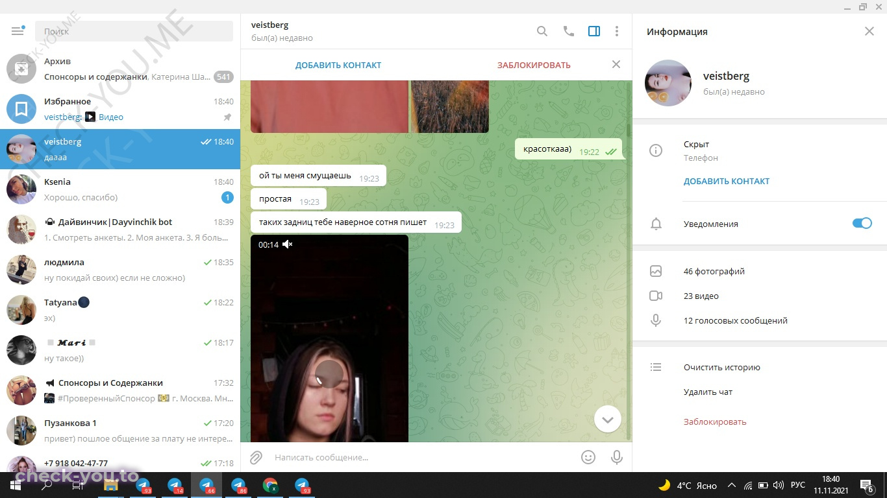Click ДОБАВИТЬ КОНТАКТ under the hidden phone
Screen dimensions: 887x498
727,182
